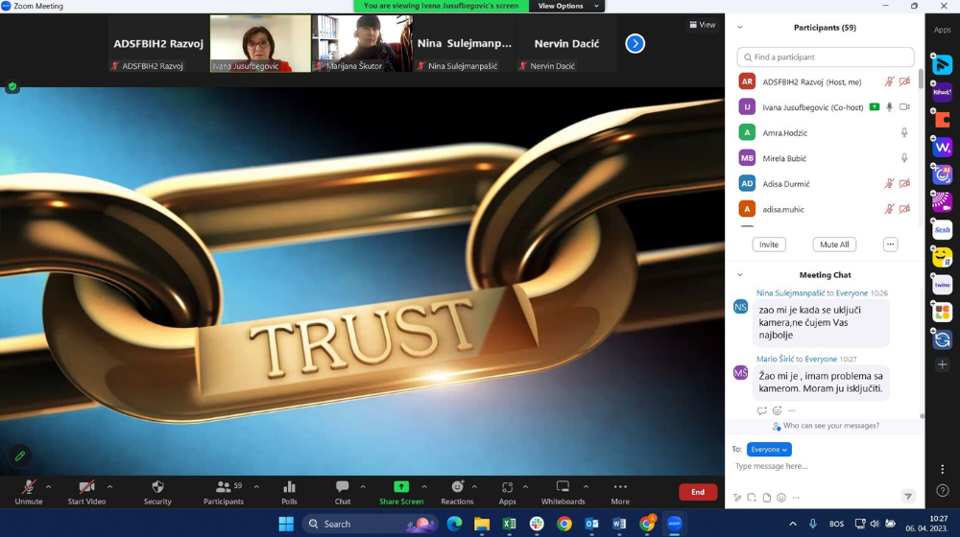Click the green encryption shield icon
This screenshot has height=537, width=960.
coord(12,87)
